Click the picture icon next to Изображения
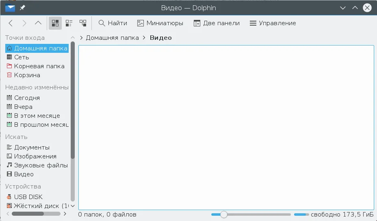 9,156
